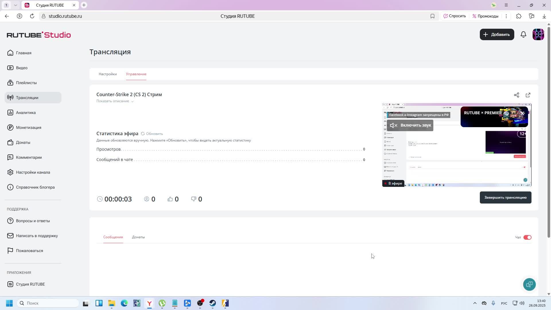Open stream in new window icon

528,95
